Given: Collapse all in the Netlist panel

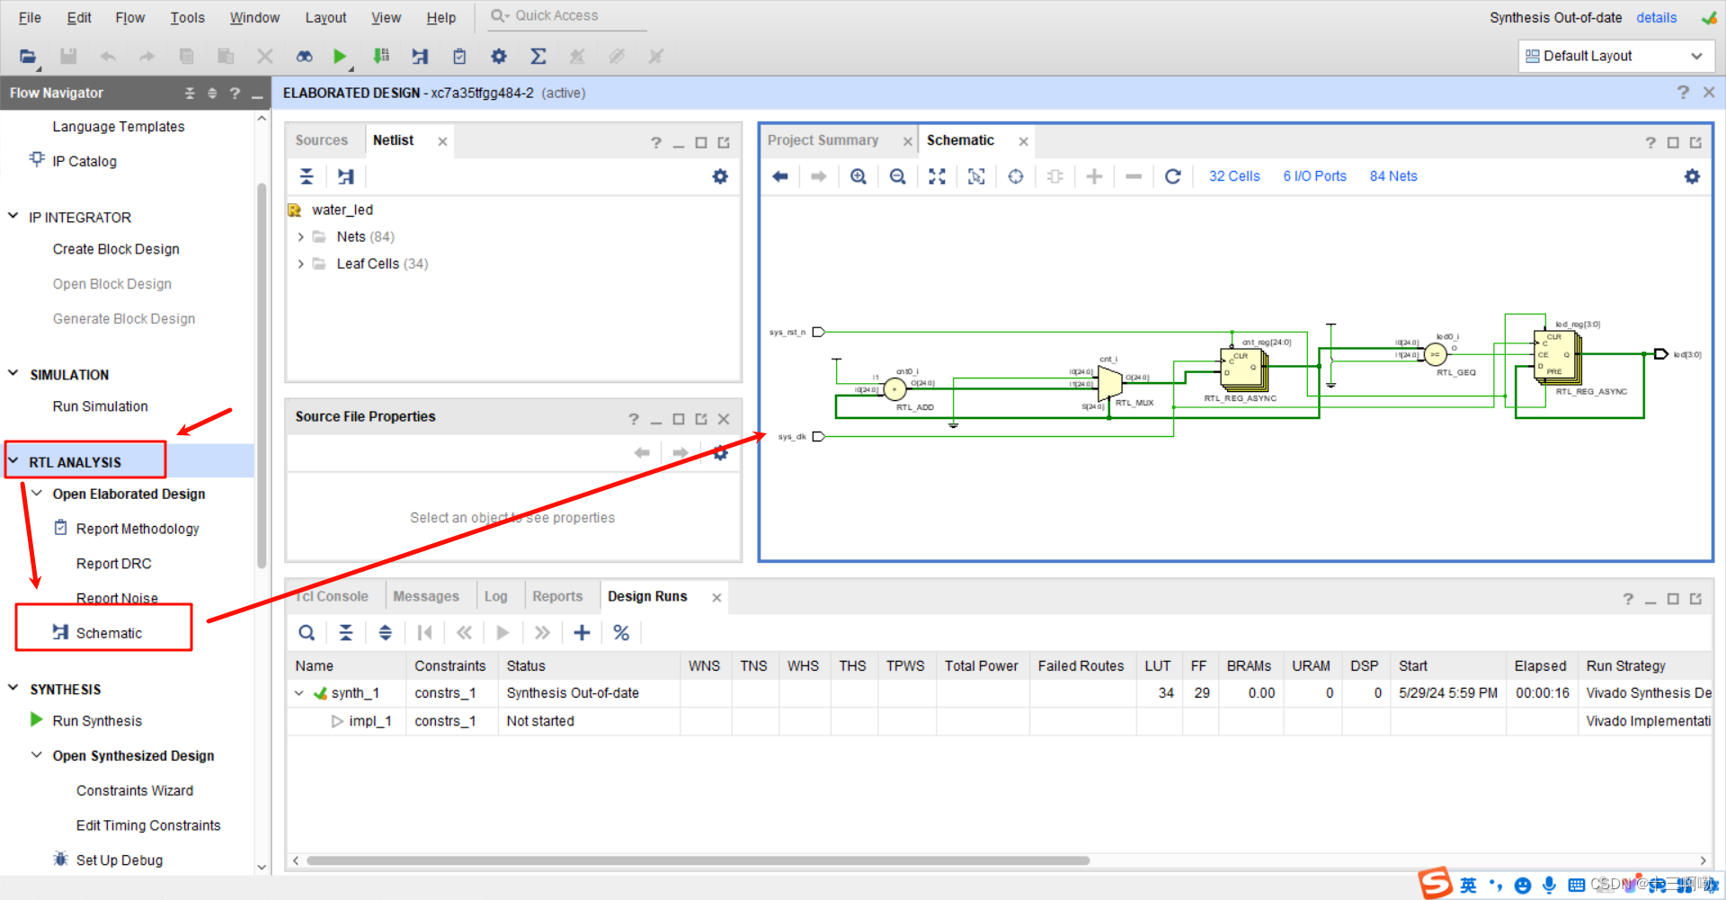Looking at the screenshot, I should click(307, 176).
